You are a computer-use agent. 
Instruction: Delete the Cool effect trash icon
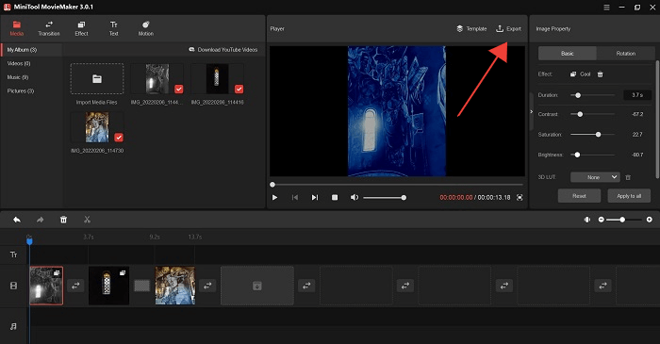[601, 74]
